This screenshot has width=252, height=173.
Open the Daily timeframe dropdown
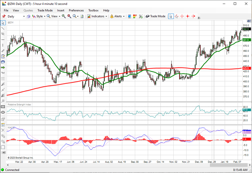point(16,16)
